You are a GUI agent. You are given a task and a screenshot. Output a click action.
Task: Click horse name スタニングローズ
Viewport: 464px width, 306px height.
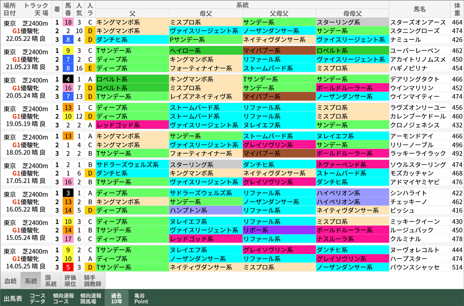[x=415, y=31]
